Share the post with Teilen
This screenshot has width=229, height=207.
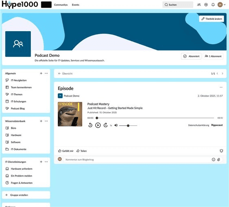click(81, 151)
